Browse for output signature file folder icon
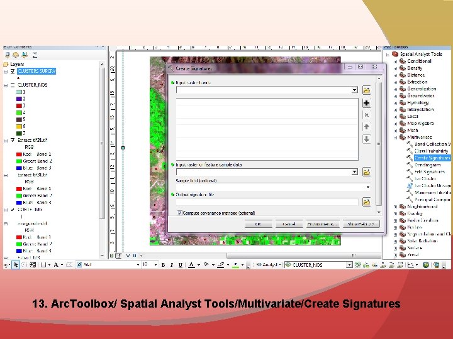The image size is (453, 339). 366,202
